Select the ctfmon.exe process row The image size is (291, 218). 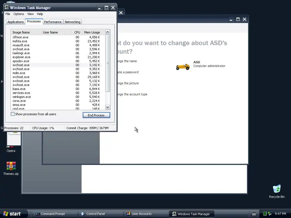click(56, 37)
